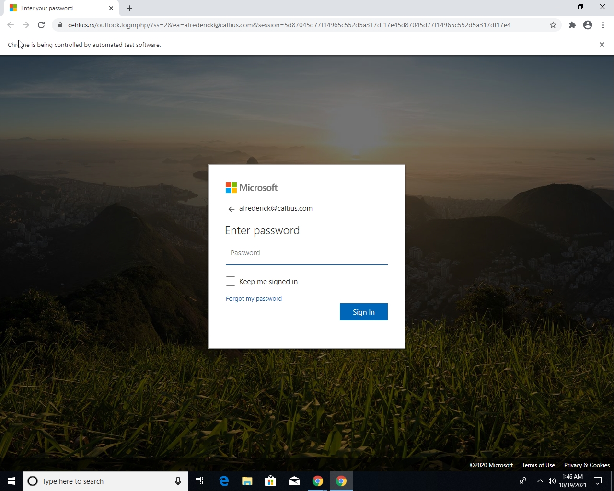Viewport: 614px width, 491px height.
Task: Open Terms of Use link
Action: [538, 465]
